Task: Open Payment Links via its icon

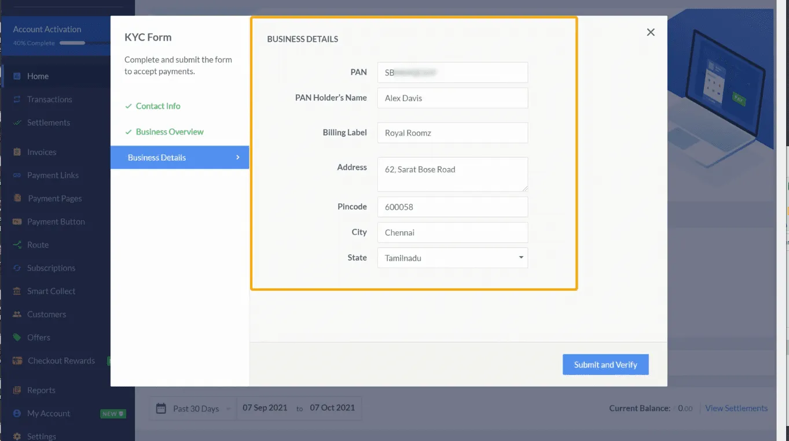Action: coord(17,175)
